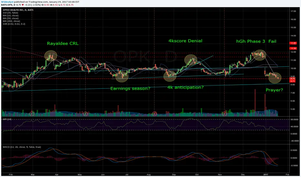Click the 0.5000 MACD axis label
The height and width of the screenshot is (177, 301).
(294, 150)
